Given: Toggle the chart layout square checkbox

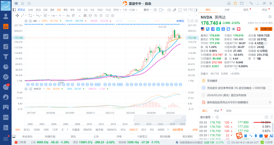Looking at the screenshot, I should click(161, 10).
